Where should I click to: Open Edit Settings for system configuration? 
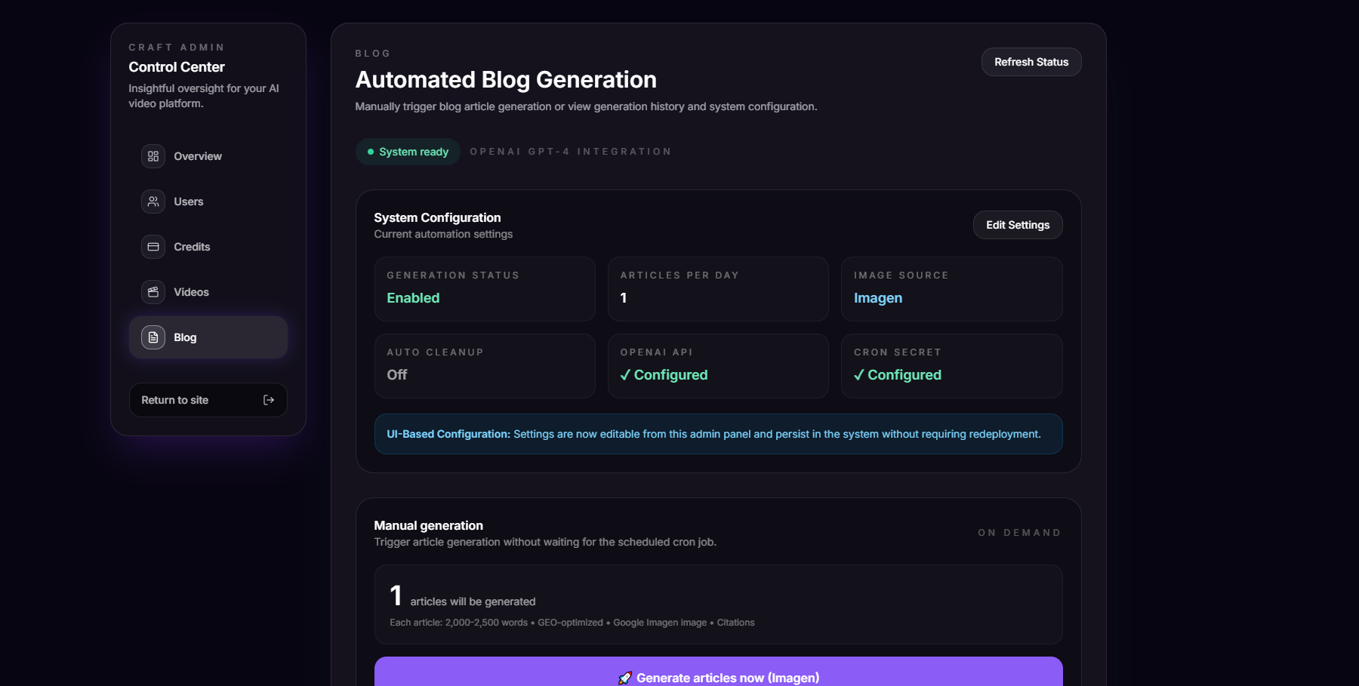(1017, 225)
